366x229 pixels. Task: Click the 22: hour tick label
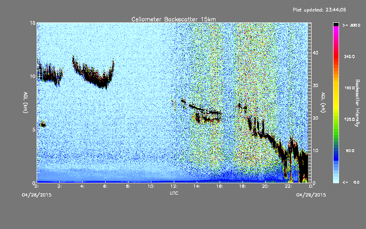point(289,186)
